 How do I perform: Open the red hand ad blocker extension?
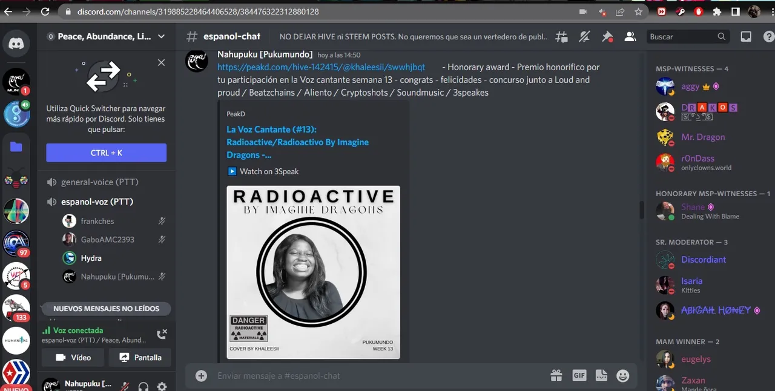point(698,11)
